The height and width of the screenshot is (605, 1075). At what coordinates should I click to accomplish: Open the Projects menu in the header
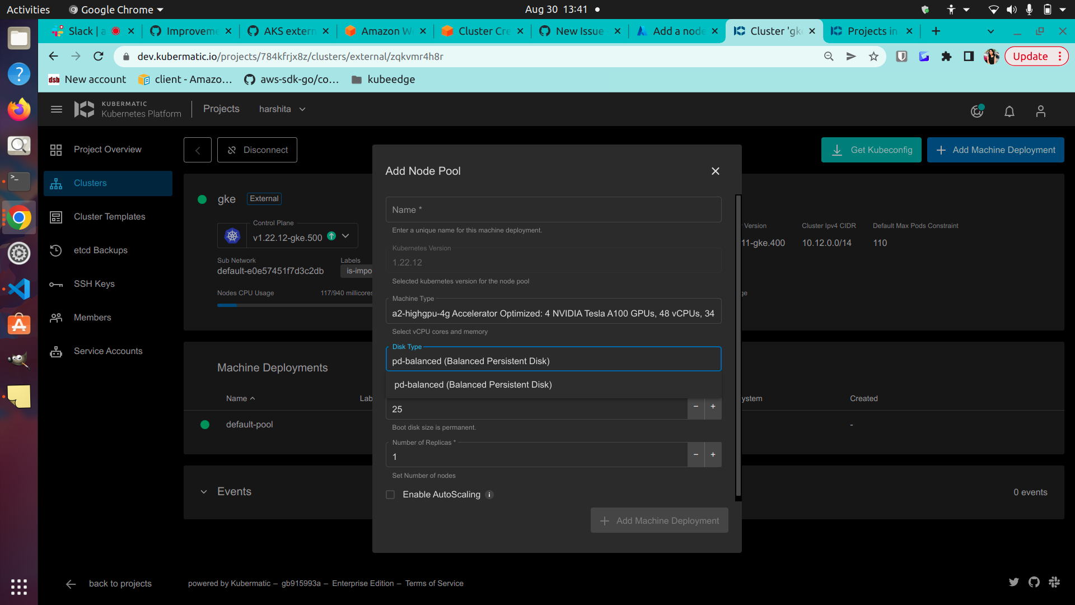(221, 109)
